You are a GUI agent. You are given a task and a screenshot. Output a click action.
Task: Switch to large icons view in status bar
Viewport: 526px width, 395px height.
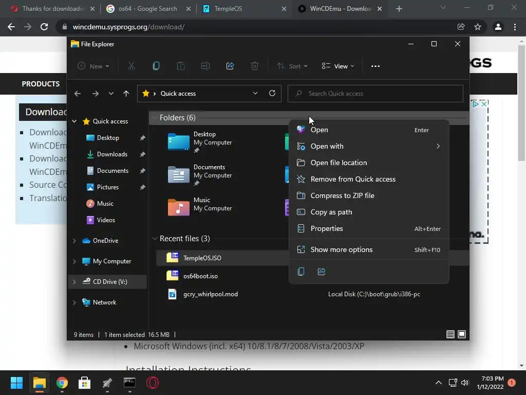[462, 334]
